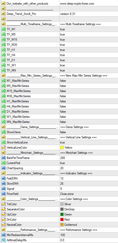118x243 pixels.
Task: Click the icon beside CurrentFirst
Action: point(3,163)
